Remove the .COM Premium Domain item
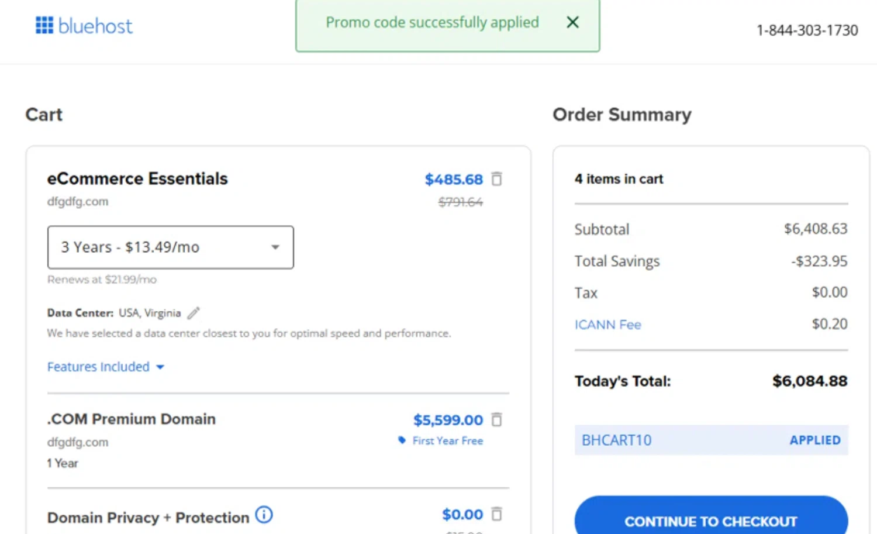This screenshot has height=534, width=877. (x=496, y=419)
